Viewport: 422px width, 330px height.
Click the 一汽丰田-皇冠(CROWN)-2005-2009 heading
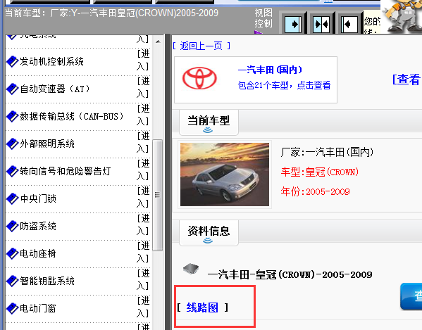pos(290,274)
